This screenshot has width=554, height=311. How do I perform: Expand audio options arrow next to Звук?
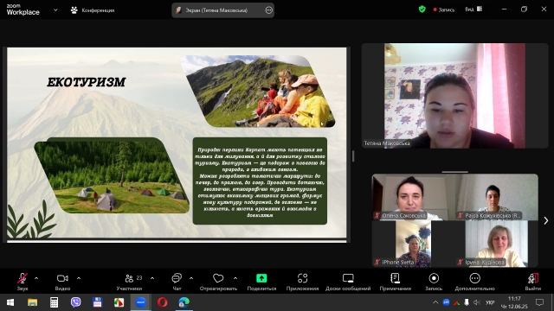tap(36, 278)
